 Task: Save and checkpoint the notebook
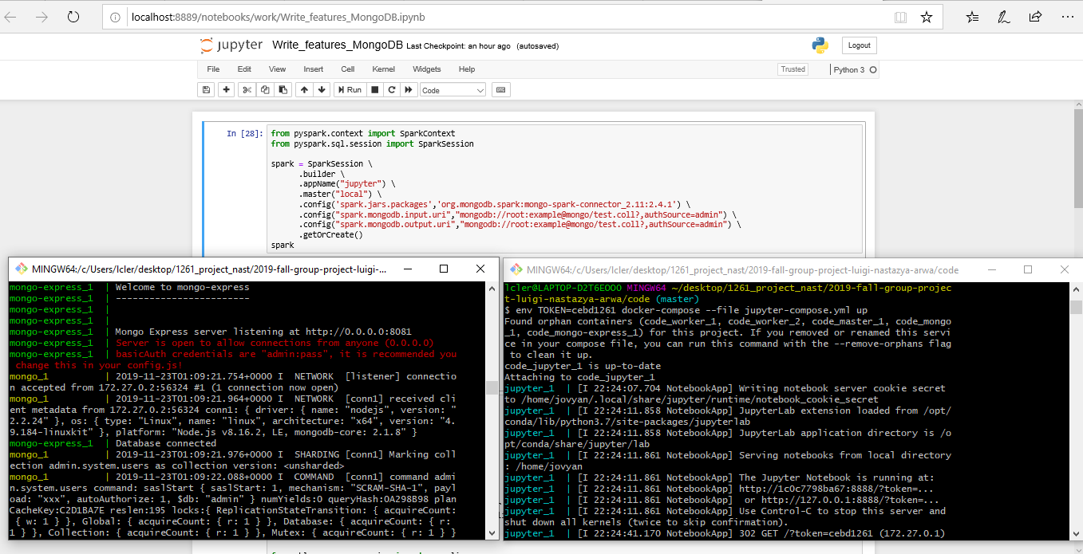click(x=207, y=90)
